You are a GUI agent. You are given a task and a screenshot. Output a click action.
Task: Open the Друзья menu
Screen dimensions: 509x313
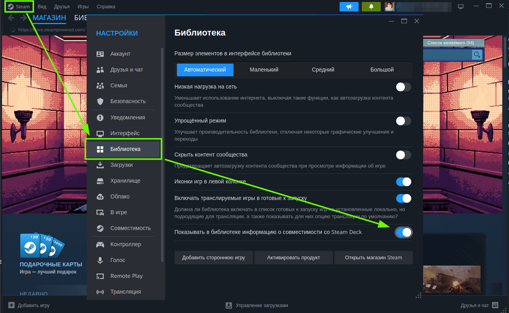61,7
